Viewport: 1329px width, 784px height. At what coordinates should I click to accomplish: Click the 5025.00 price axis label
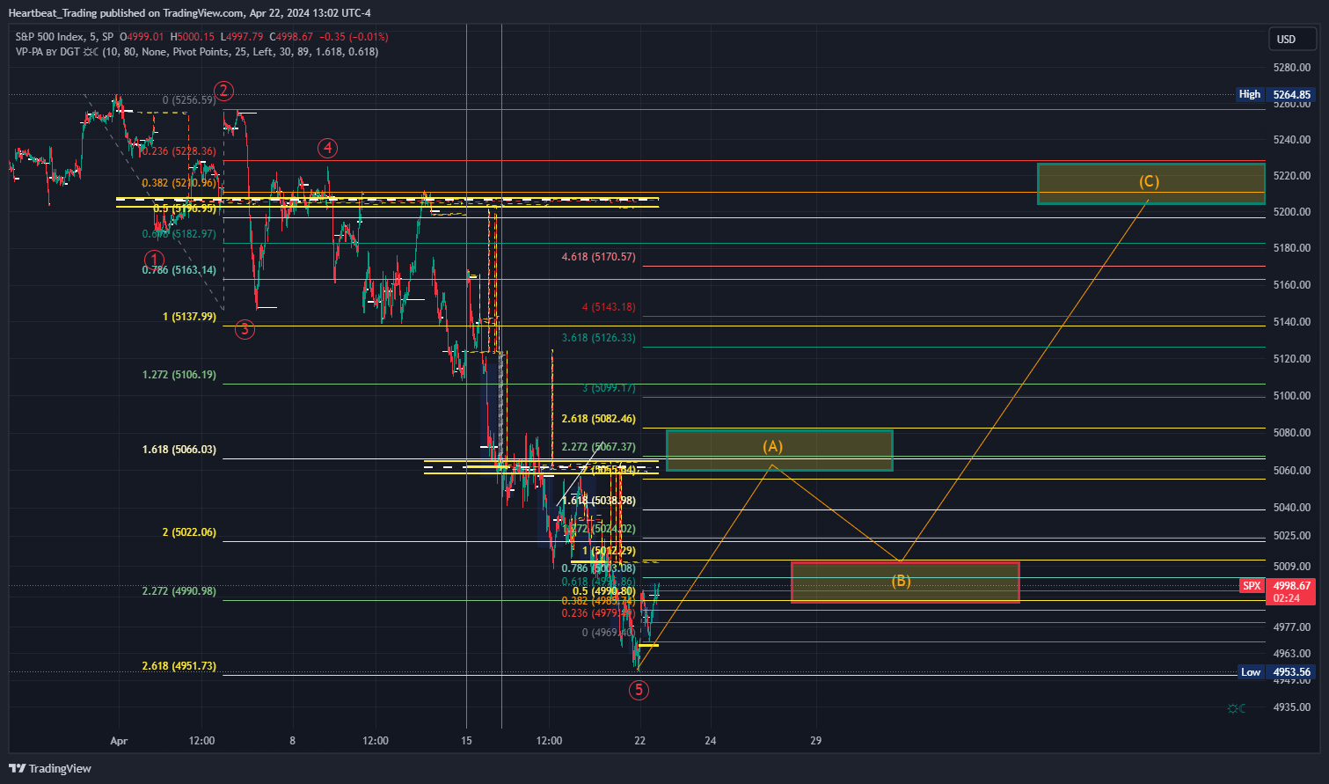[x=1292, y=536]
